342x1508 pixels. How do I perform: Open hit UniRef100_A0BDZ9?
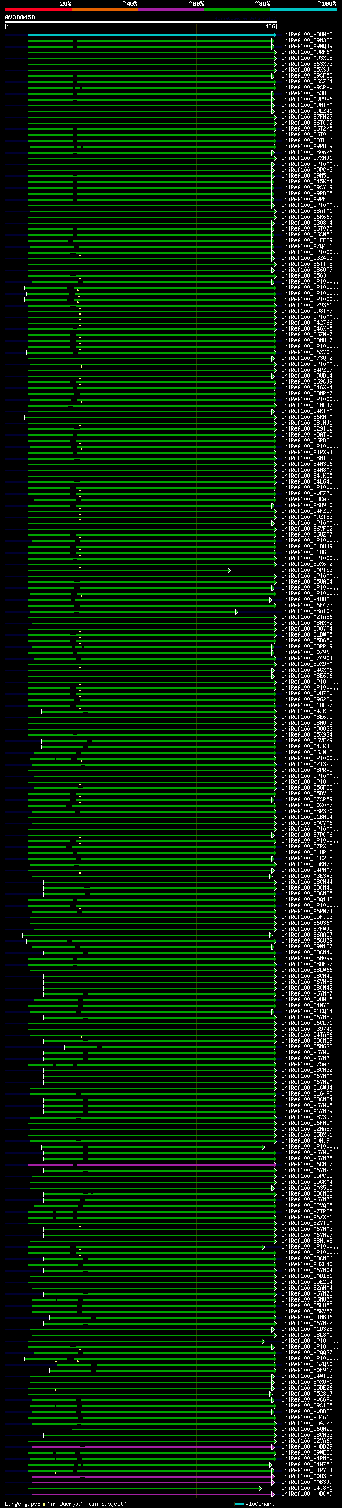(x=307, y=1446)
